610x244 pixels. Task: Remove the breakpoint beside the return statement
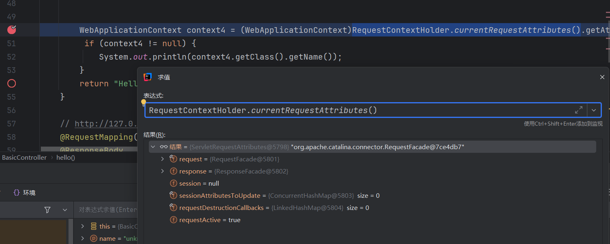click(x=12, y=83)
